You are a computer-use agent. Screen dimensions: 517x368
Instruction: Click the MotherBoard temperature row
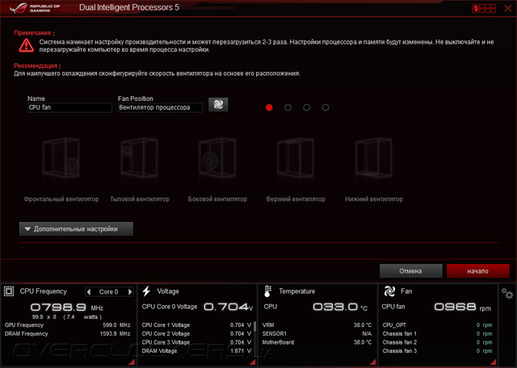click(x=317, y=342)
